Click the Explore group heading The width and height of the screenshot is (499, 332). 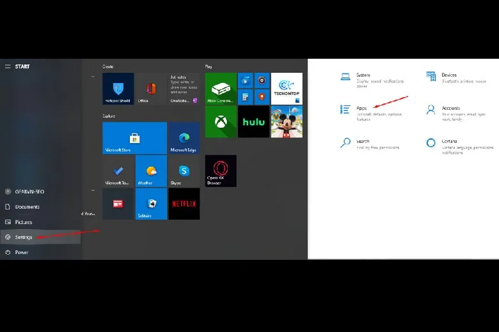[x=109, y=116]
